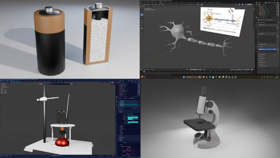Switch to solid viewport shading in neuron window
The width and height of the screenshot is (280, 158).
[249, 5]
